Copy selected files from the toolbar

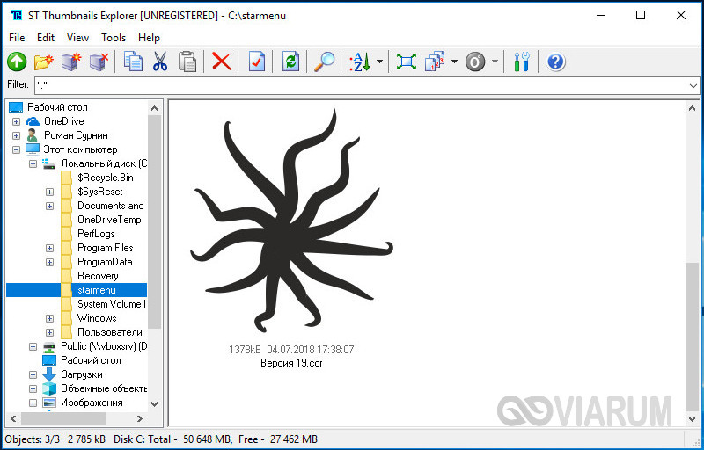133,62
